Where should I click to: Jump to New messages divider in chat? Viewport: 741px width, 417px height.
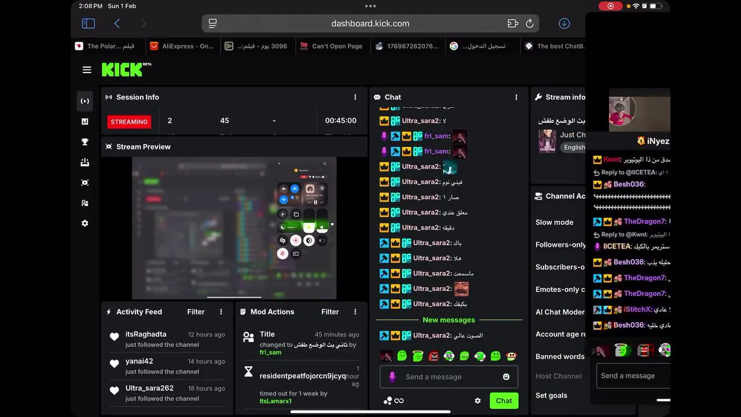(x=449, y=320)
